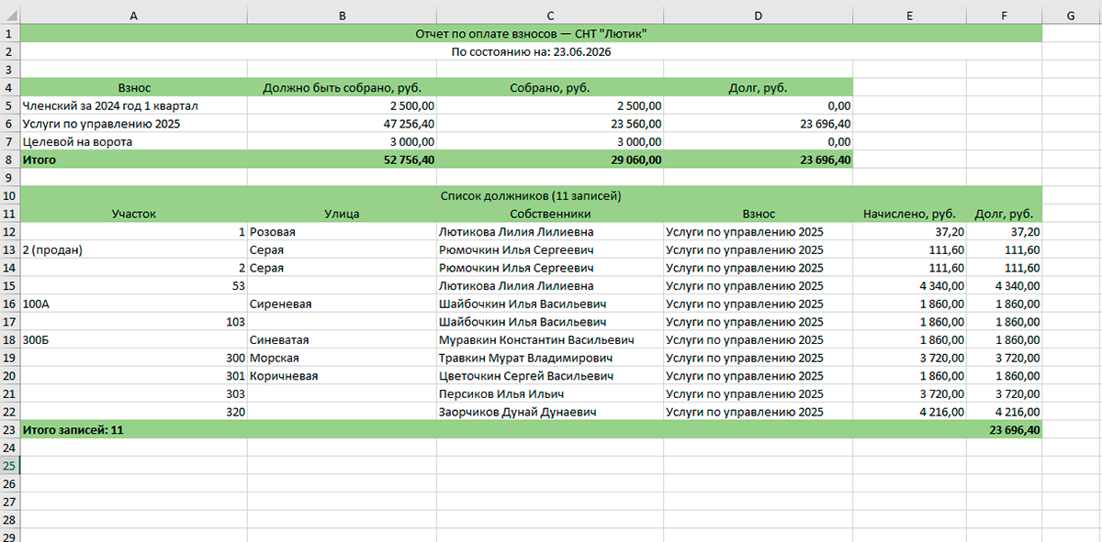The height and width of the screenshot is (542, 1102).
Task: Click the "Целевой на ворота" cell
Action: [134, 142]
